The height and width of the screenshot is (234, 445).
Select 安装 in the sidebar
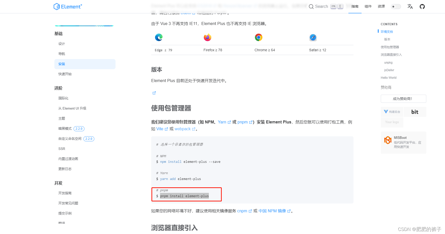coord(85,64)
